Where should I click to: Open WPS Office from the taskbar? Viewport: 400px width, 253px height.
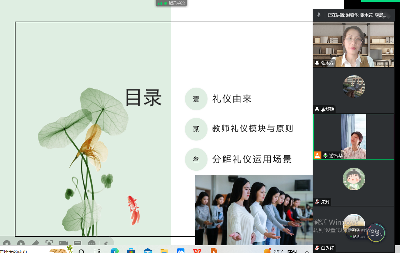click(x=197, y=251)
